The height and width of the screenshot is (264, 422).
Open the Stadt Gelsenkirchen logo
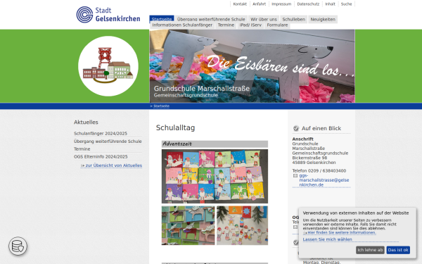tap(108, 15)
